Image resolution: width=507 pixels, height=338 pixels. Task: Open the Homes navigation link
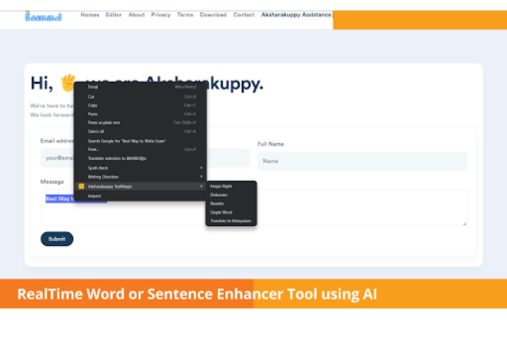coord(90,15)
